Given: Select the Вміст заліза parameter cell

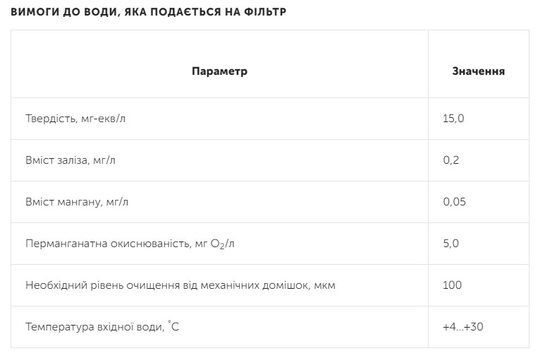Looking at the screenshot, I should pyautogui.click(x=71, y=160).
